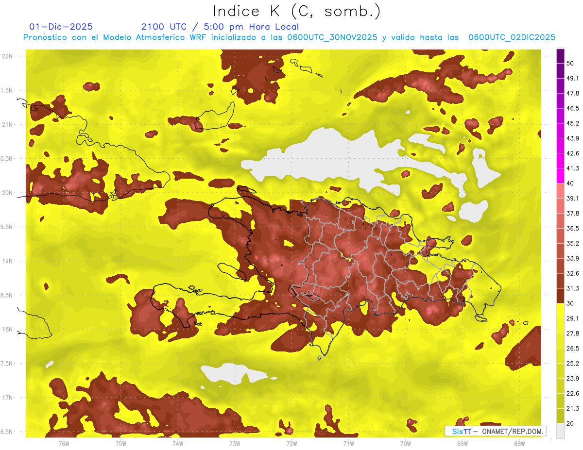The height and width of the screenshot is (450, 583).
Task: Click the legend value 43.9
Action: (x=572, y=138)
